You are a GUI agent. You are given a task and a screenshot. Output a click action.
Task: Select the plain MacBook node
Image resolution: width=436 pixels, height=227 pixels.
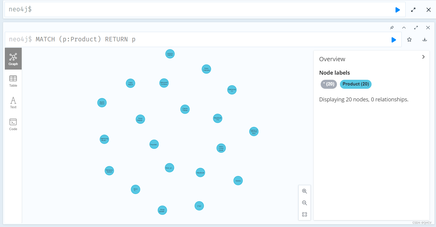(200, 172)
